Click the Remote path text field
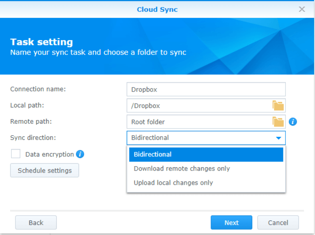315x235 pixels. [198, 122]
